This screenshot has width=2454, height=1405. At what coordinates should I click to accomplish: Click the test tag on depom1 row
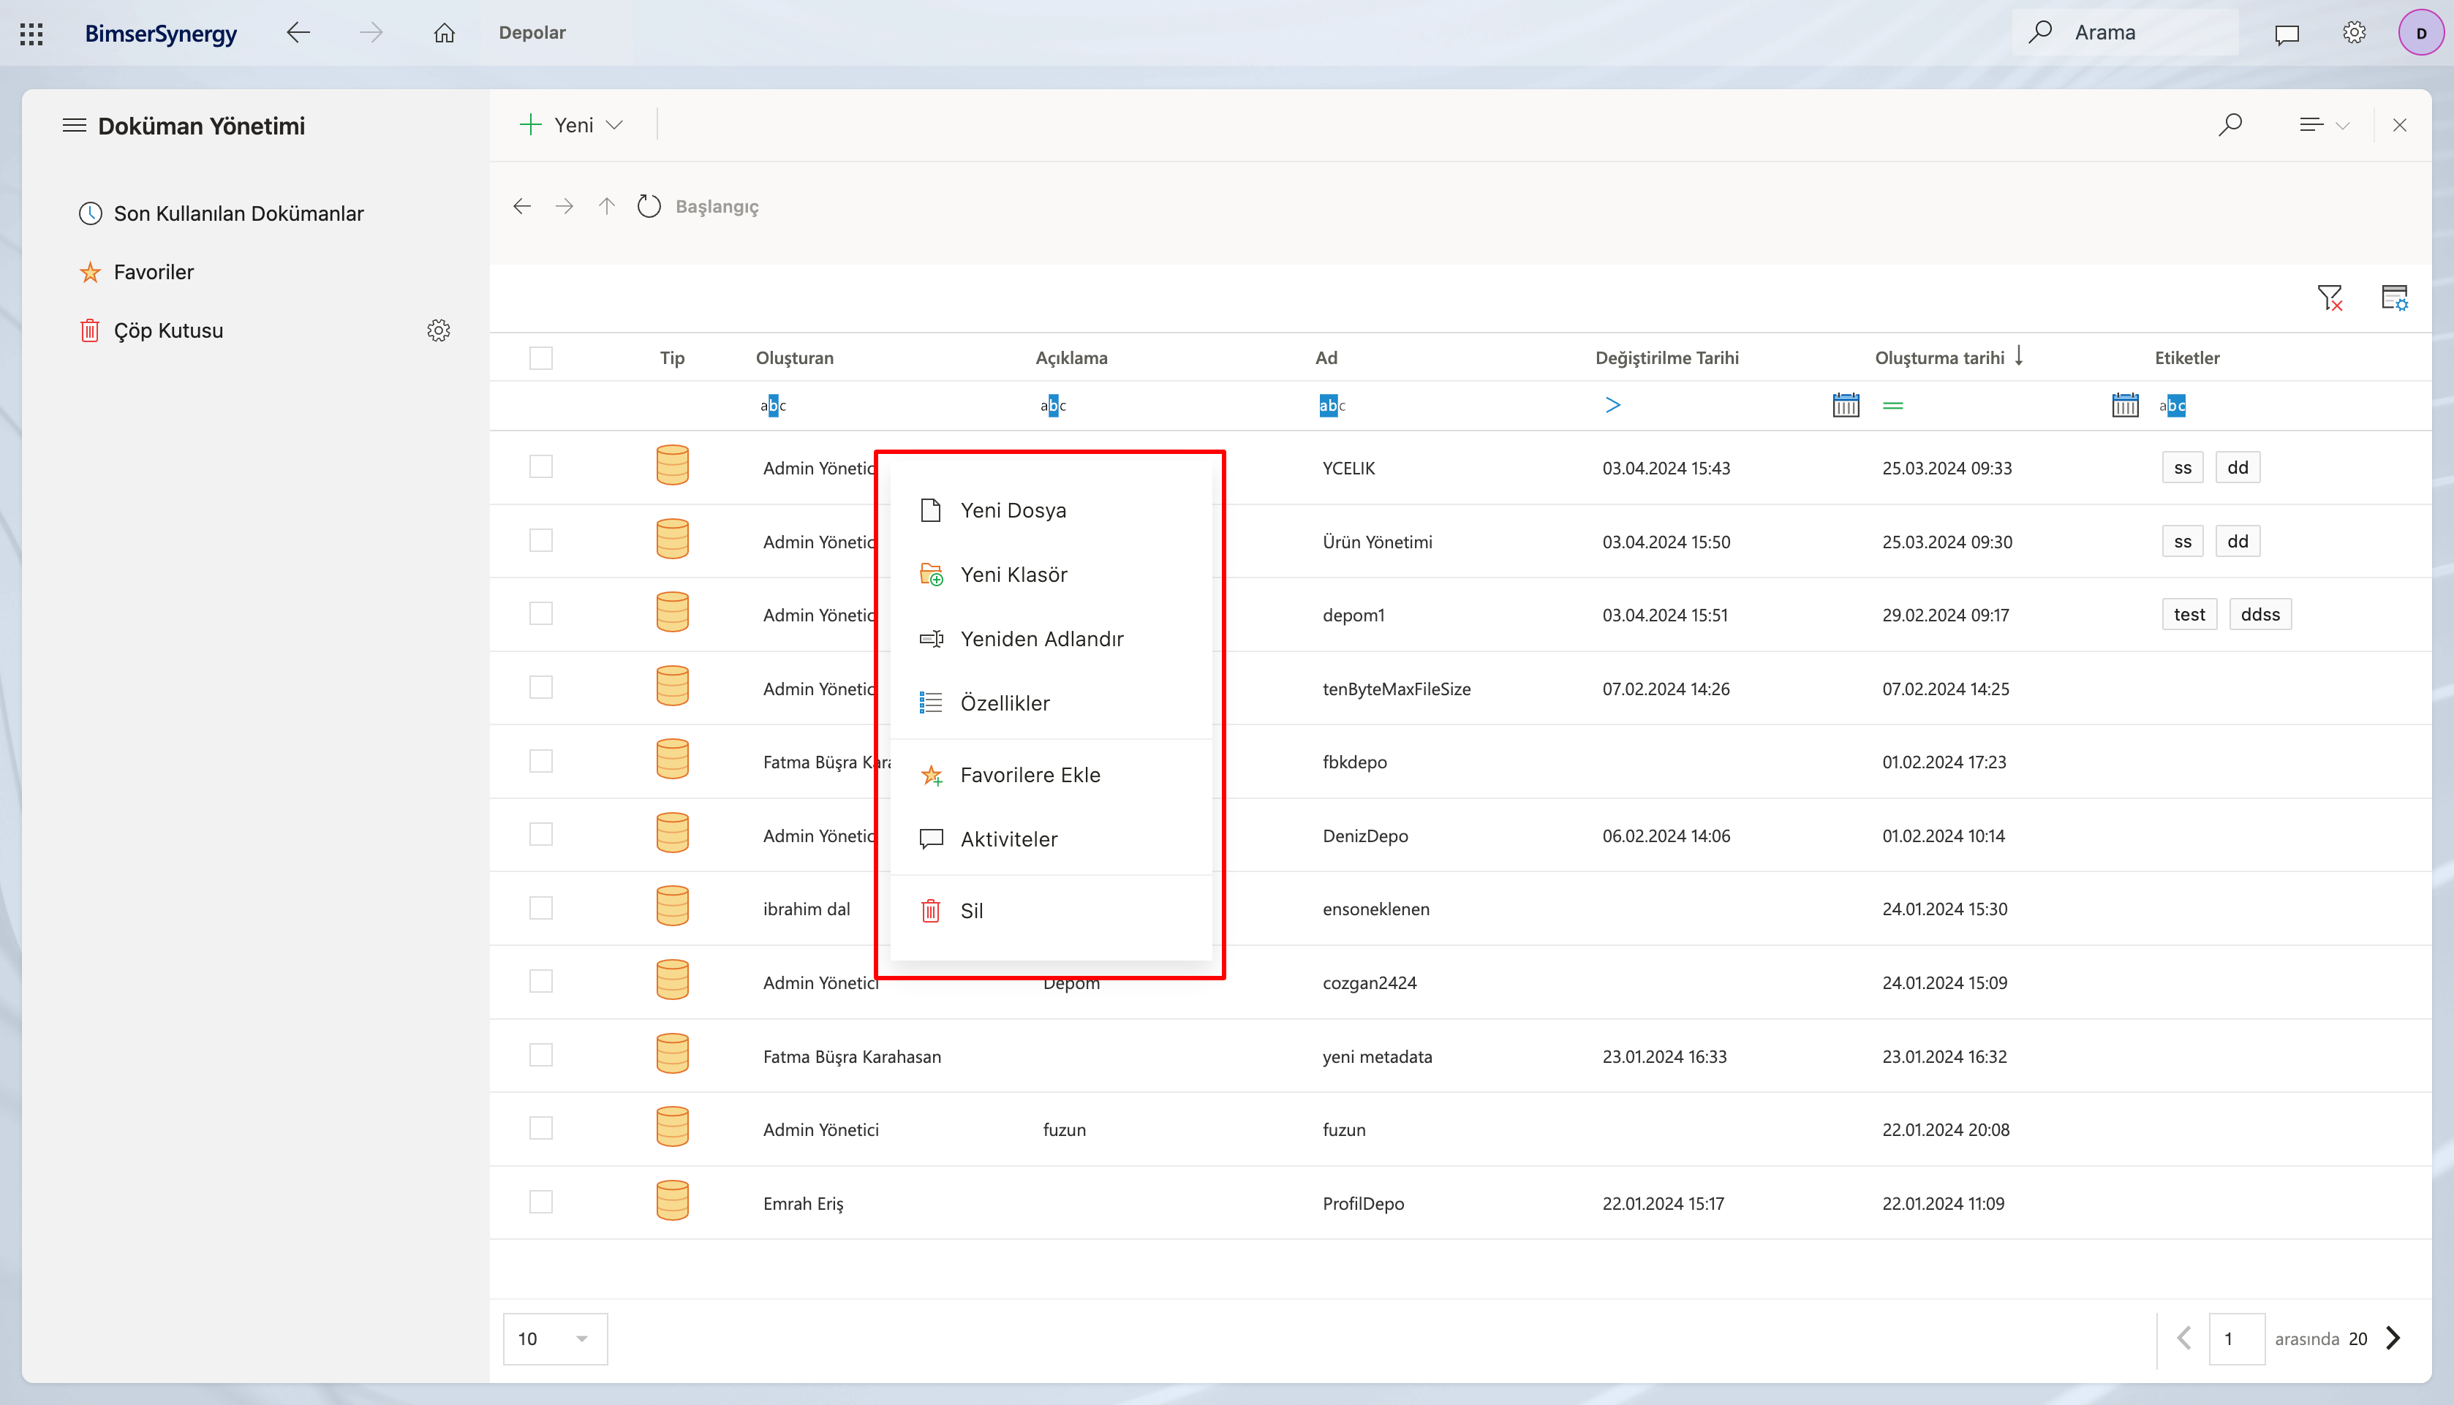coord(2189,614)
